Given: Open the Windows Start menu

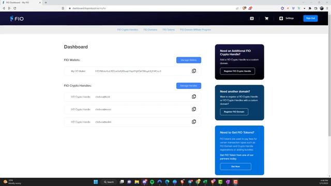Looking at the screenshot, I should click(x=96, y=182).
